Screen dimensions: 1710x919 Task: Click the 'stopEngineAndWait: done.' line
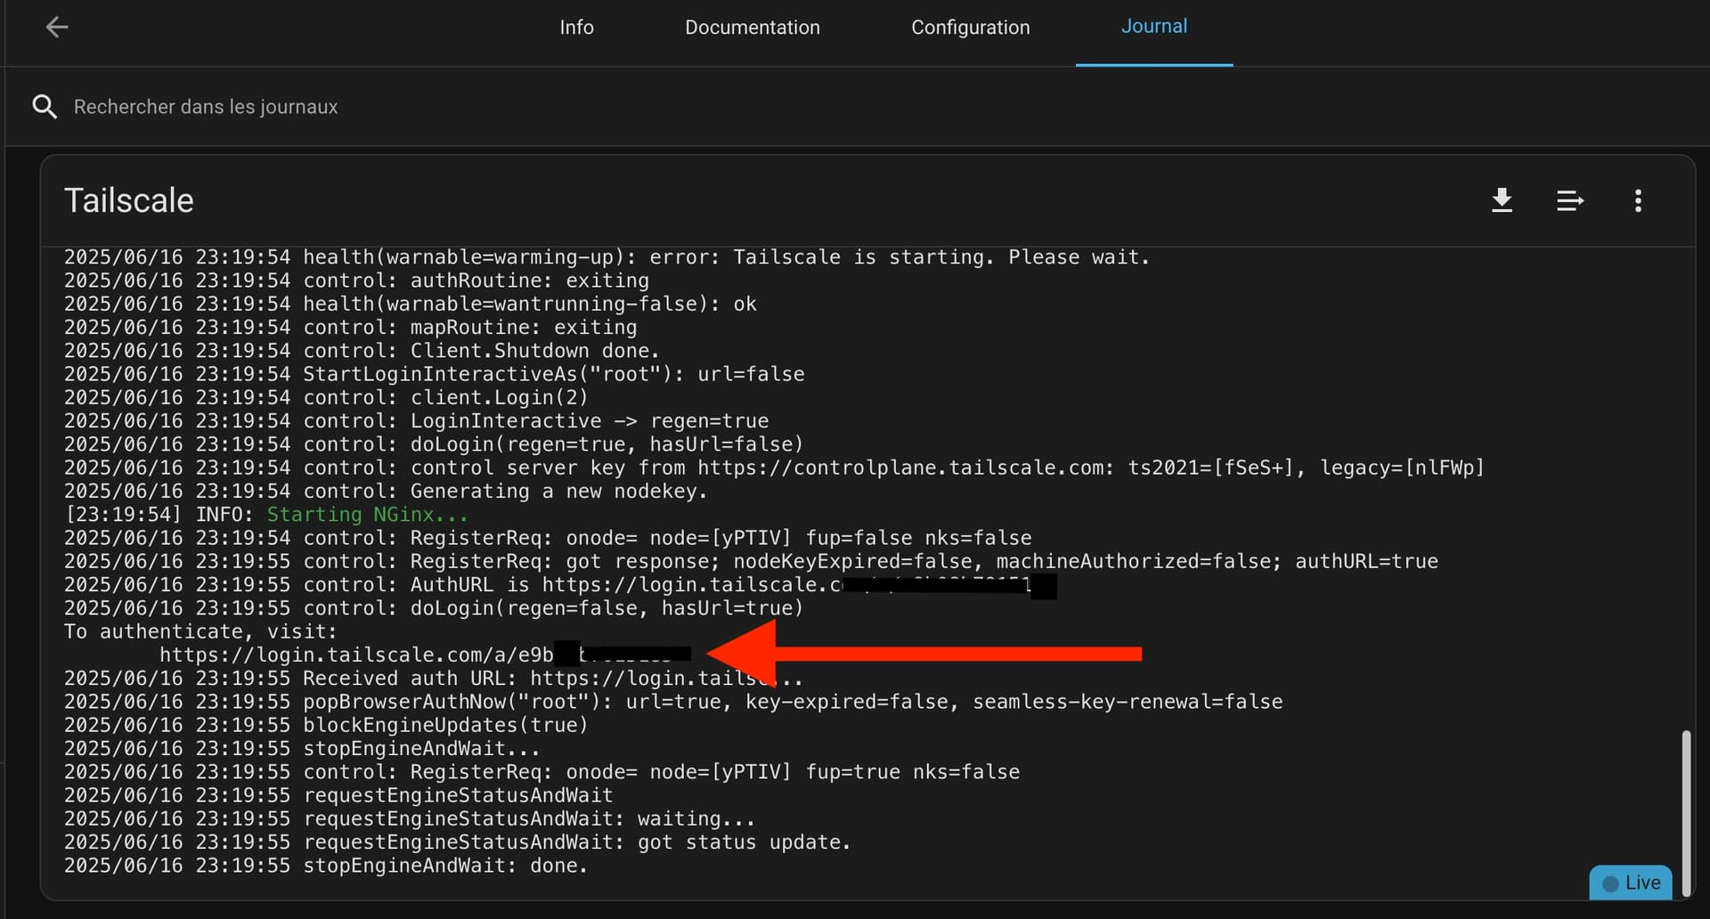tap(326, 866)
